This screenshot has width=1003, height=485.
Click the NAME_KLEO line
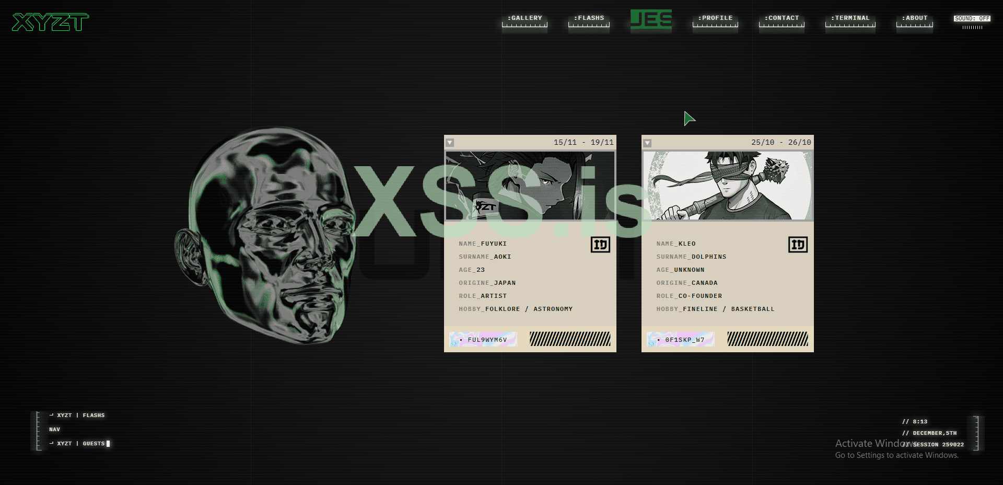click(676, 244)
